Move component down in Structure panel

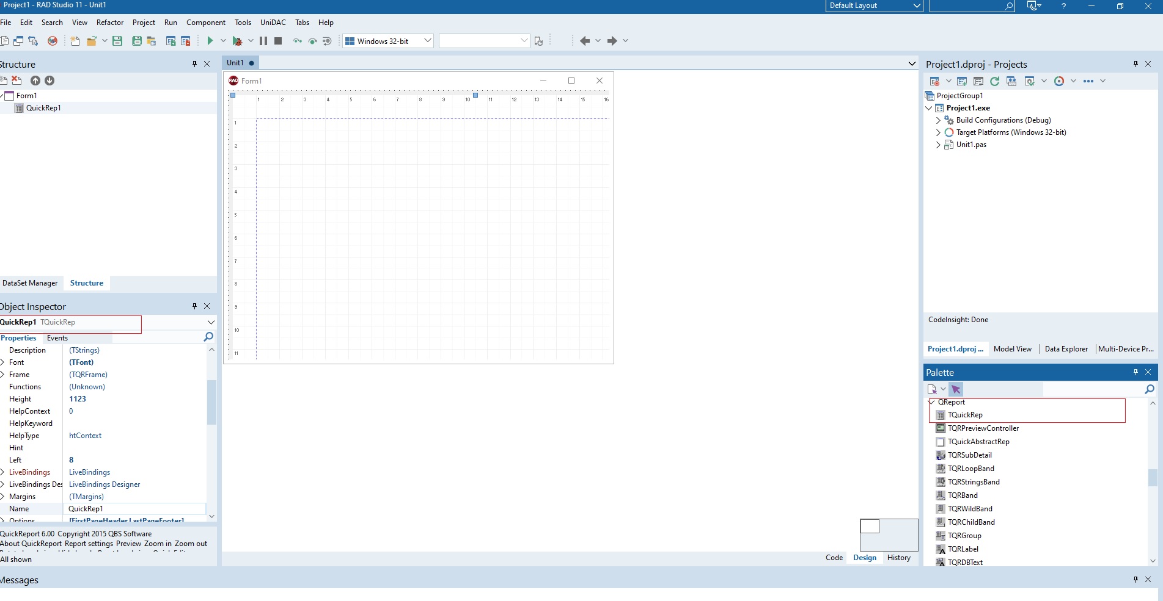click(50, 81)
